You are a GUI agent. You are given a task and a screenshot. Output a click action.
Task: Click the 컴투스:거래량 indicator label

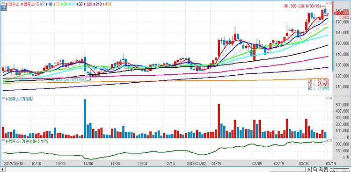20,99
